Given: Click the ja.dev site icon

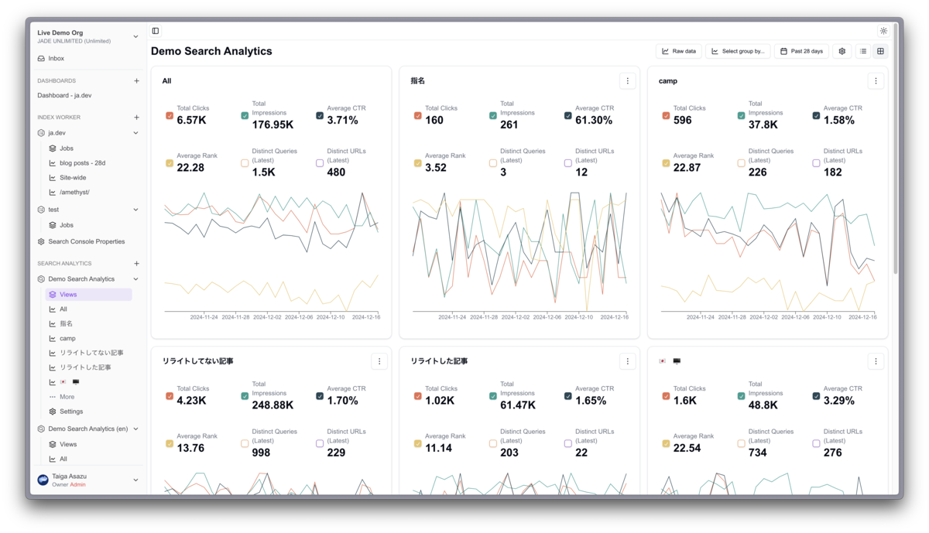Looking at the screenshot, I should tap(42, 133).
